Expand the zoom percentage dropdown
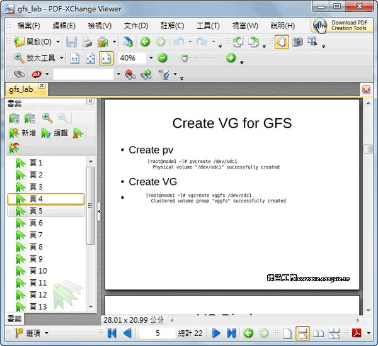The image size is (378, 346). tap(151, 58)
